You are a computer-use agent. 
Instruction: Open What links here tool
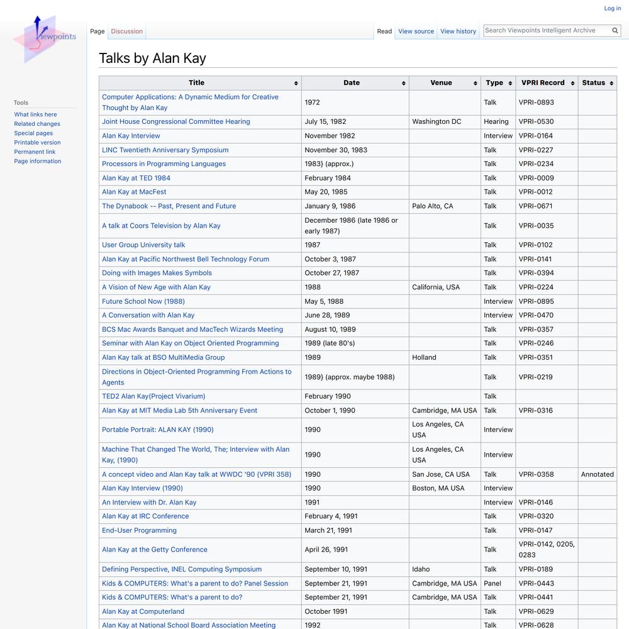35,114
